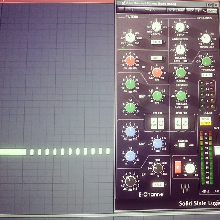
Task: Click the output fader handle
Action: [217, 151]
